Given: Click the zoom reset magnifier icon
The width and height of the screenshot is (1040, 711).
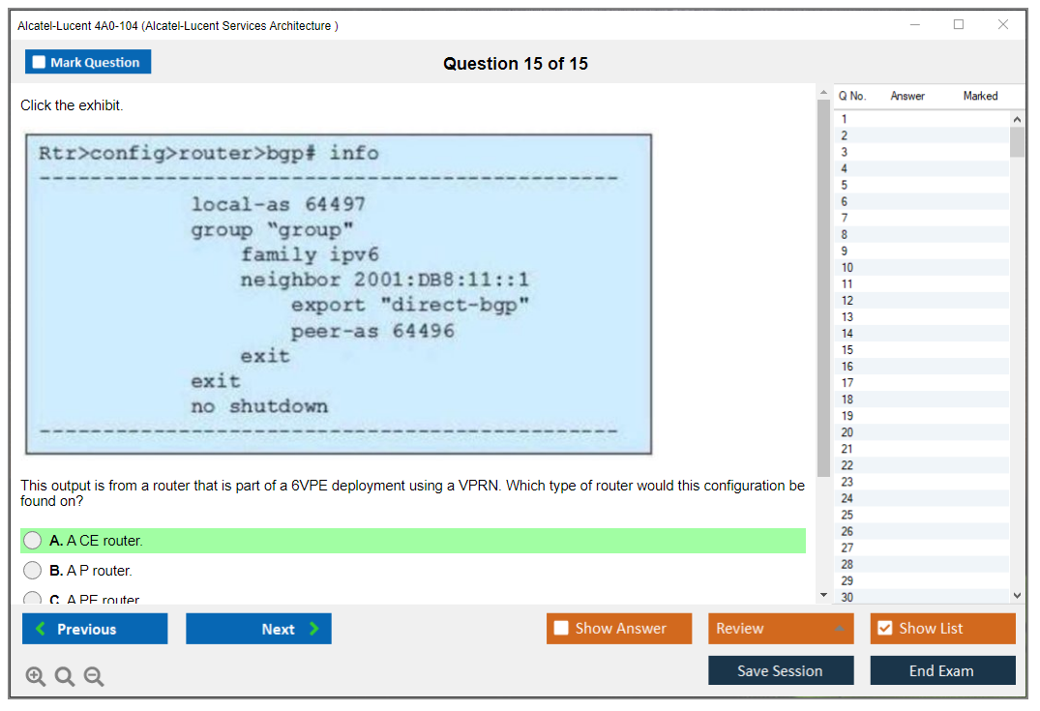Looking at the screenshot, I should (65, 677).
